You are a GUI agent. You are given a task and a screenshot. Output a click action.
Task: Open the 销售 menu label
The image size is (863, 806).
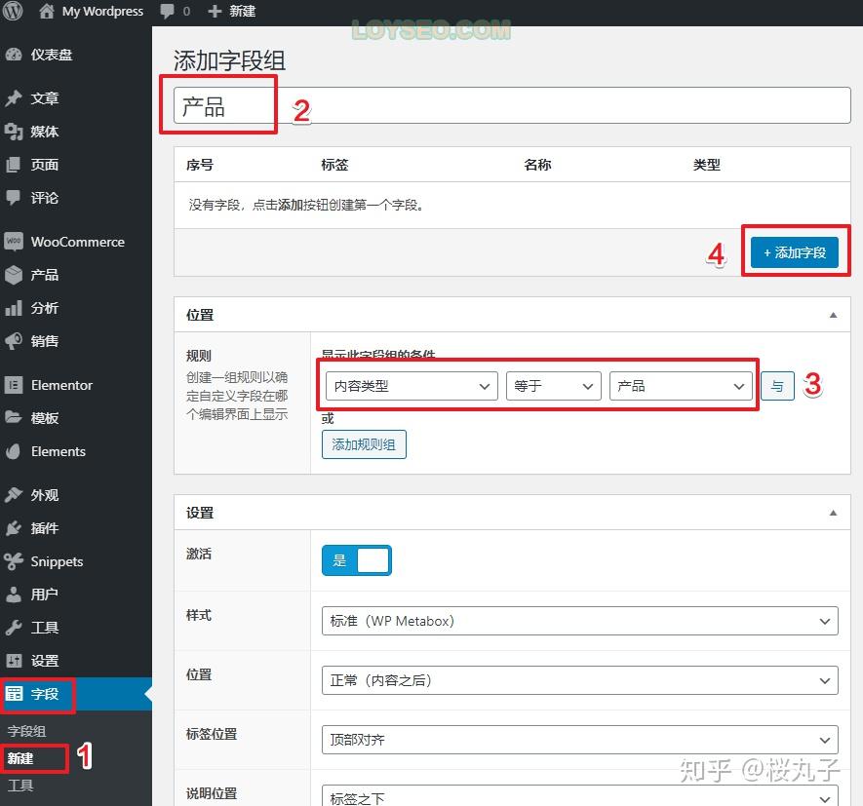pyautogui.click(x=45, y=341)
